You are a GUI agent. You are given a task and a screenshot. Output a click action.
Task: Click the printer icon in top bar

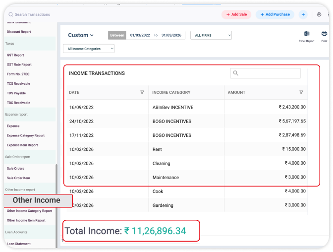pos(319,14)
